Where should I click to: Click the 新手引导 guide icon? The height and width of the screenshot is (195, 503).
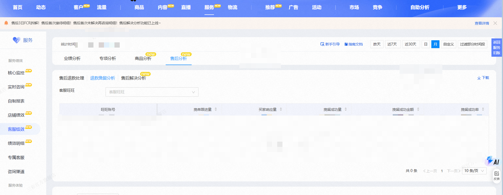pyautogui.click(x=322, y=44)
